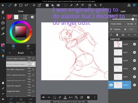Screen dimensions: 138x103
Task: Open the Materials panel icon
Action: pos(129,5)
